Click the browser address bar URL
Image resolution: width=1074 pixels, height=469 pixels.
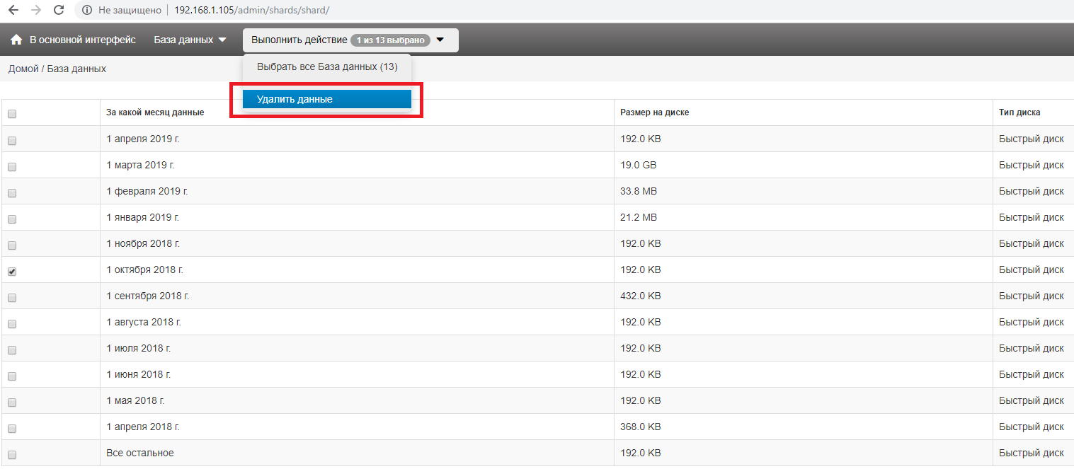pos(251,11)
